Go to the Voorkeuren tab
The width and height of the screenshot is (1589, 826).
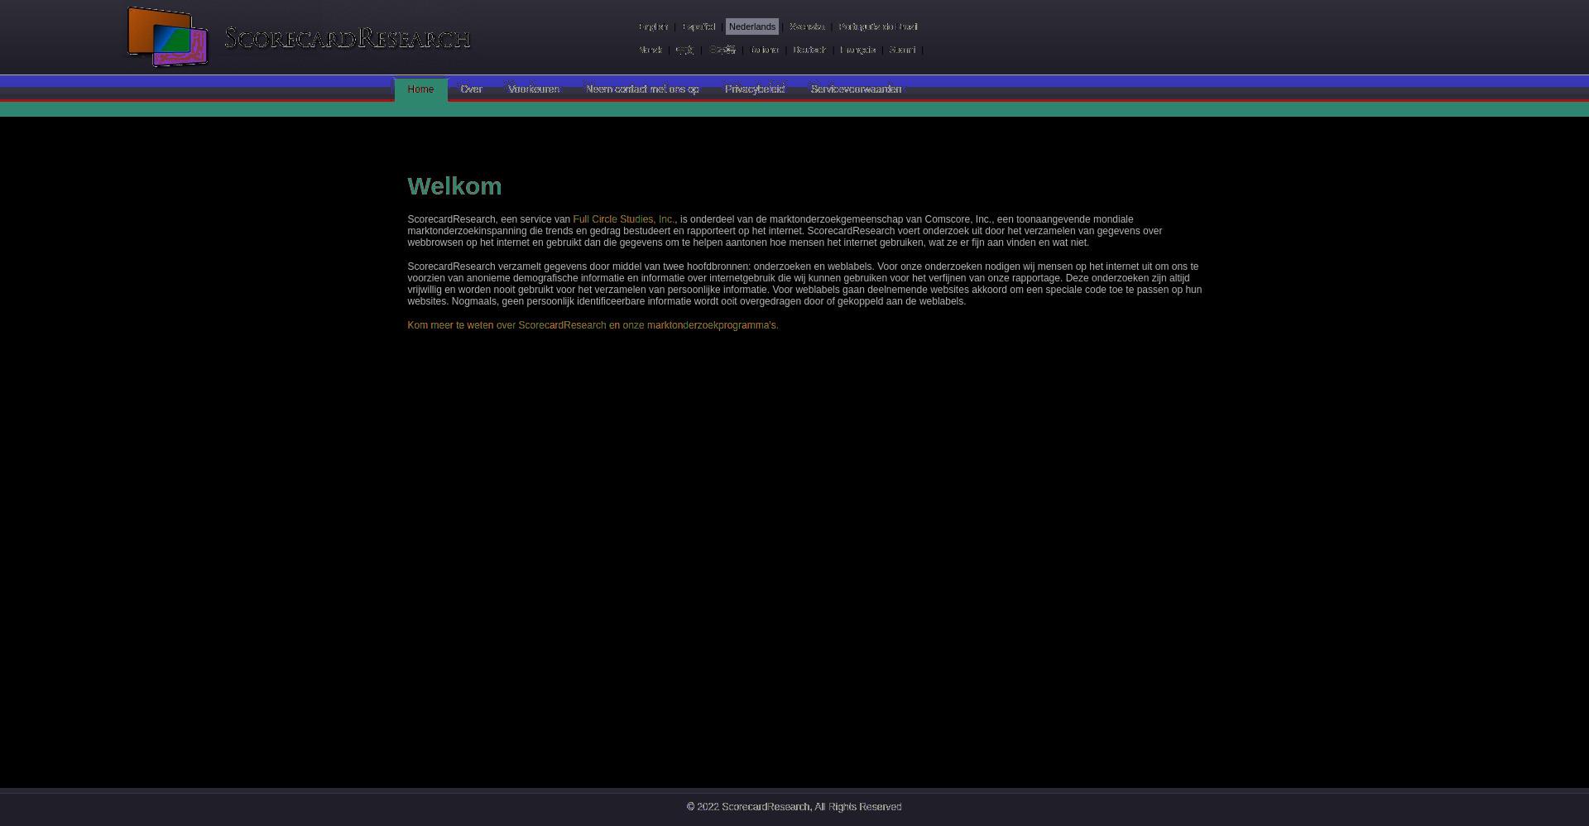coord(534,89)
